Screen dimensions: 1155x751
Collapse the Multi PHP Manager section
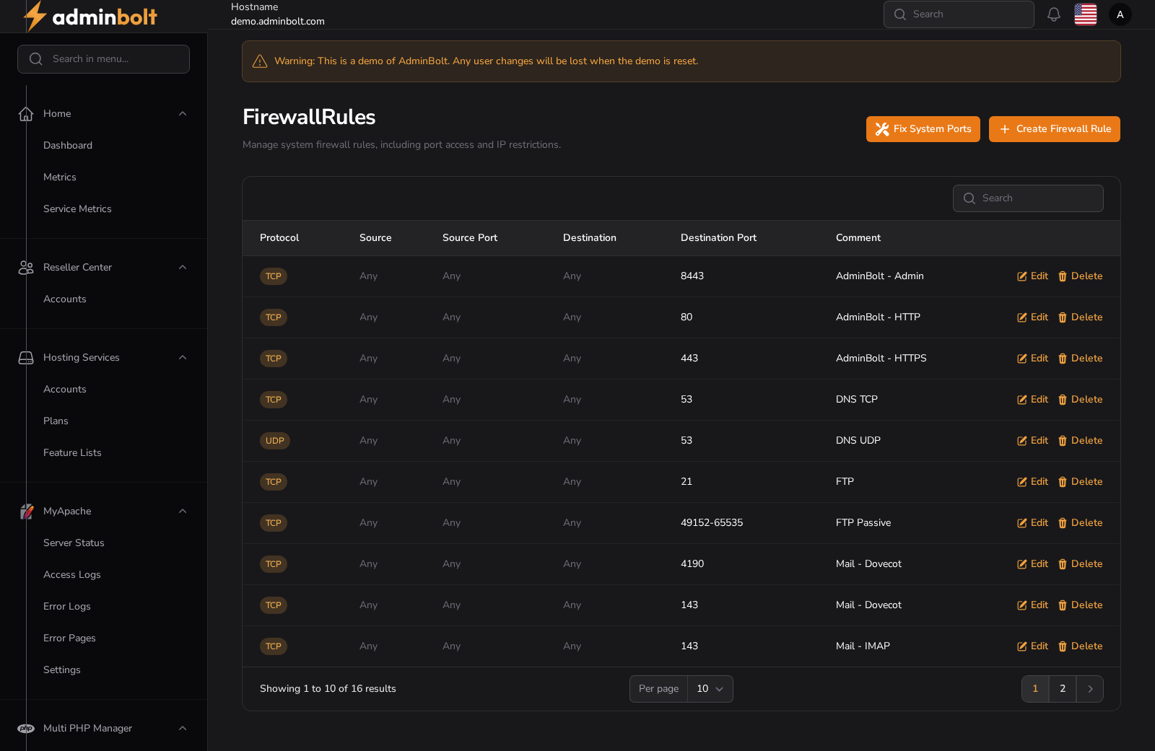[x=183, y=728]
